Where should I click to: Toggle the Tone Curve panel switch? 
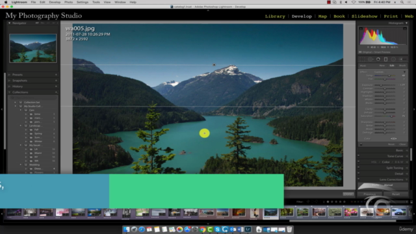358,156
